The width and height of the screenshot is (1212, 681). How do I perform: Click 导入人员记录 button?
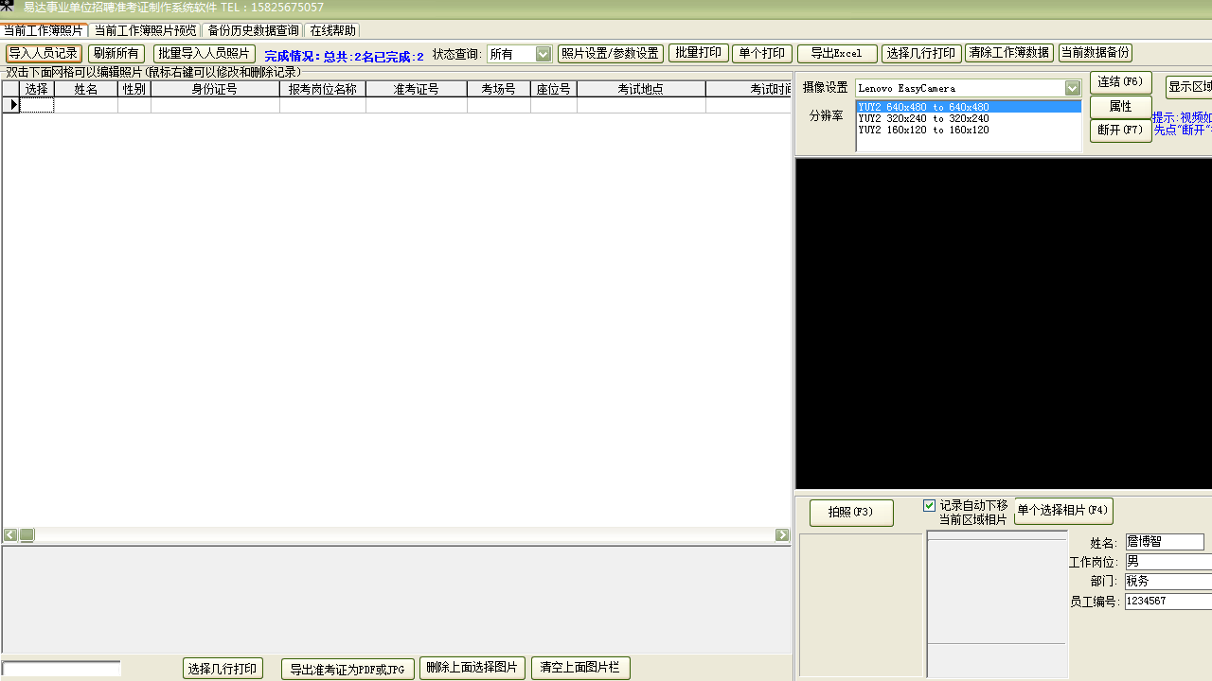click(x=44, y=54)
